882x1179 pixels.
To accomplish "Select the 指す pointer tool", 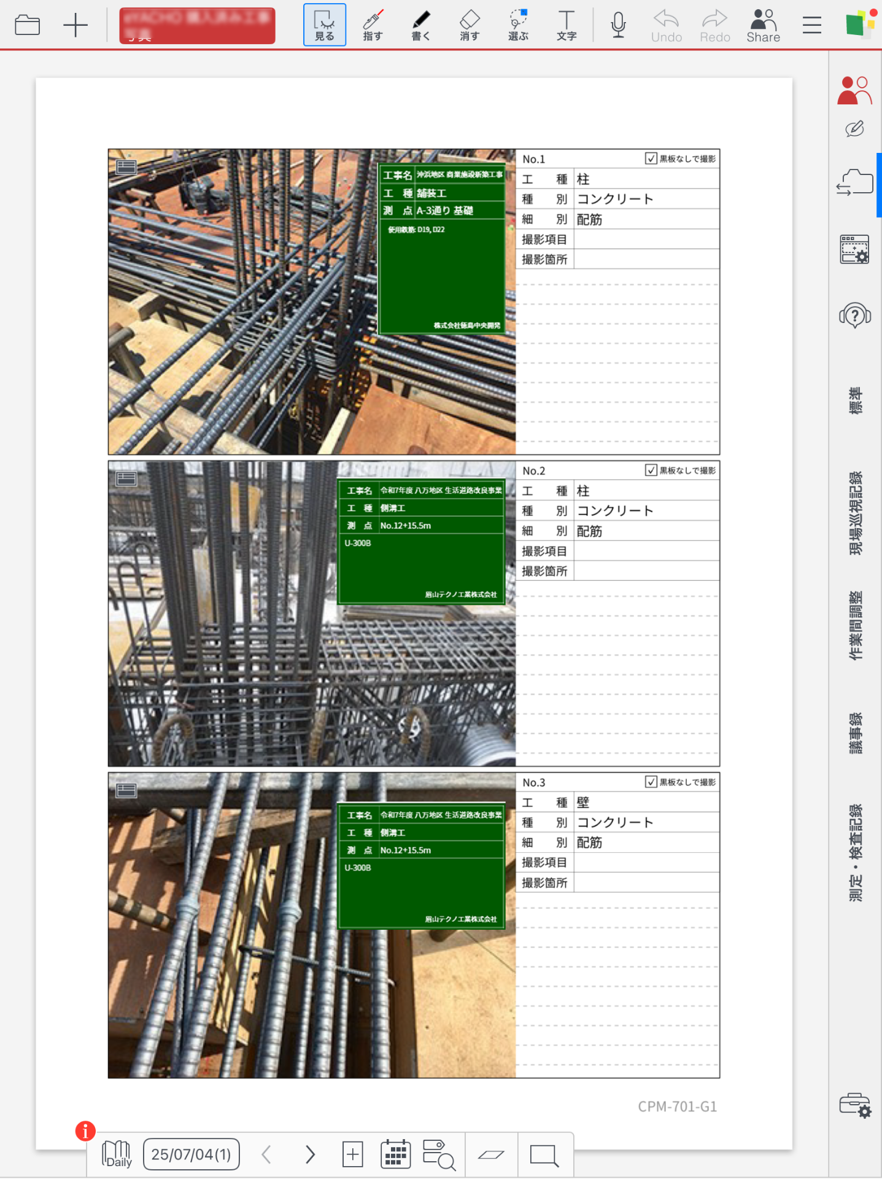I will pos(373,25).
